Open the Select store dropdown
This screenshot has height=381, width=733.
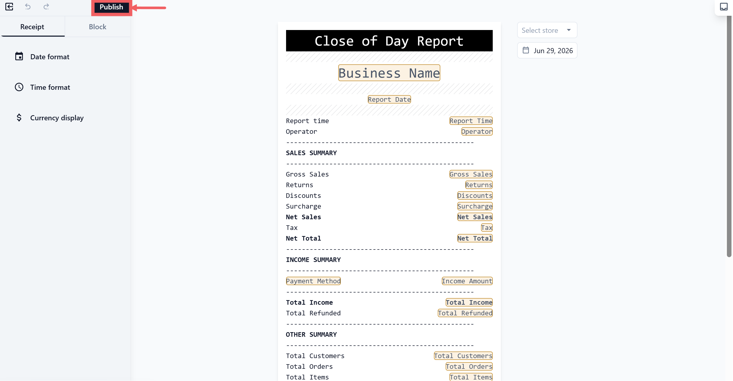pos(547,30)
